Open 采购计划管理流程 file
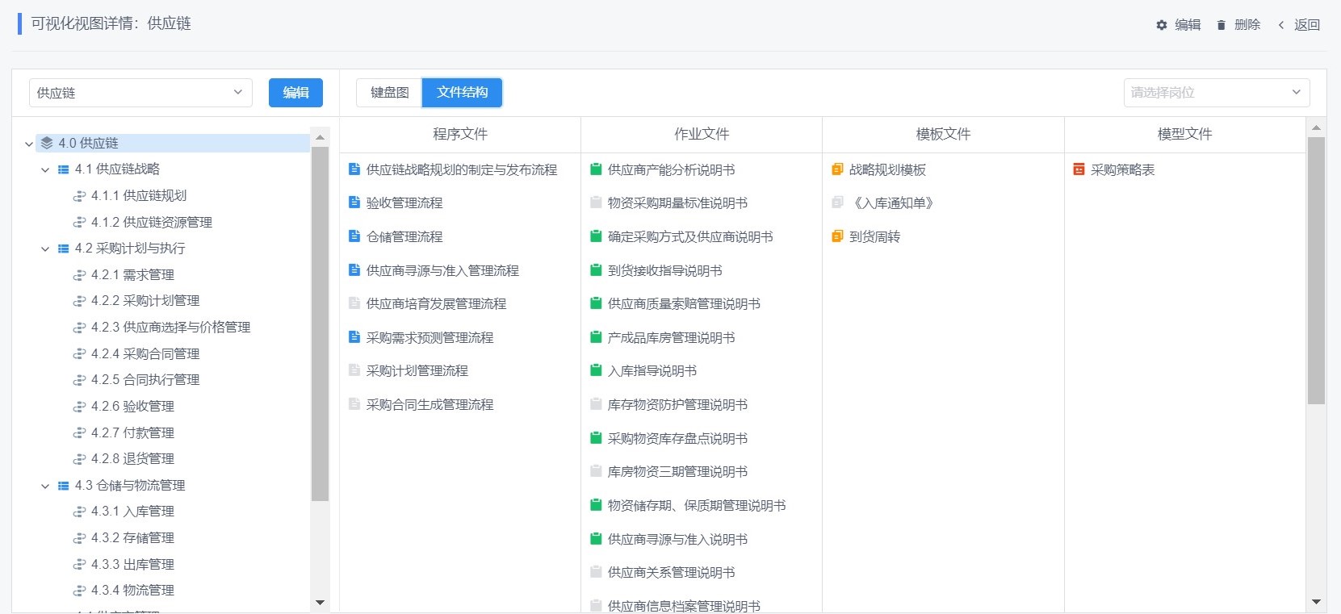The height and width of the screenshot is (614, 1341). [417, 370]
